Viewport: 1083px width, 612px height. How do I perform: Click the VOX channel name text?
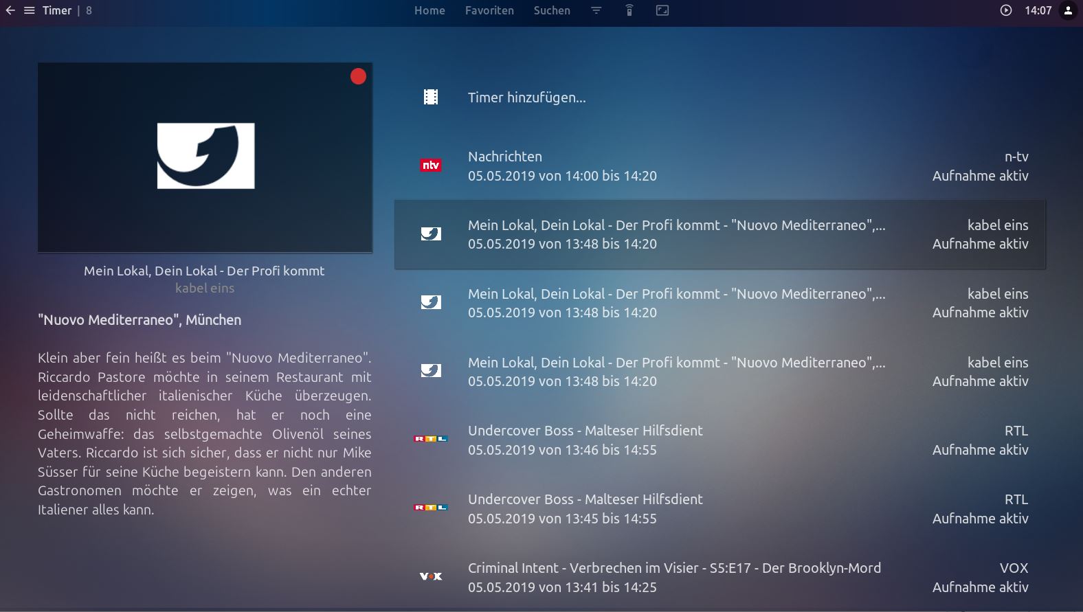pos(1014,568)
